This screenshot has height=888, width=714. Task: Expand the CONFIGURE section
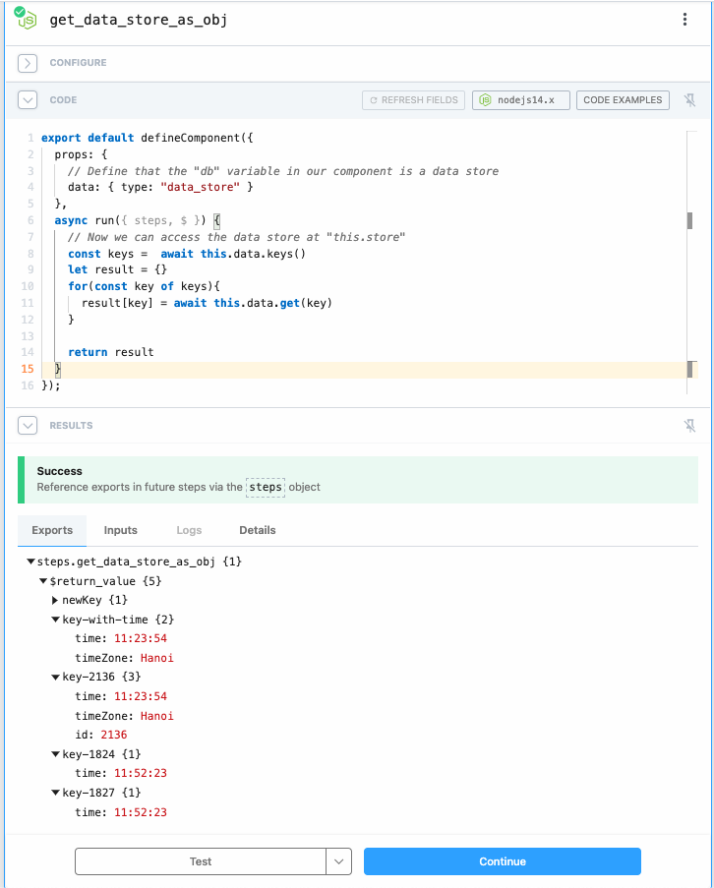click(28, 62)
